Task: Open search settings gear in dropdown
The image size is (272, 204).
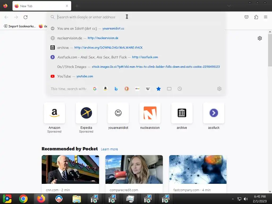Action: pyautogui.click(x=219, y=89)
